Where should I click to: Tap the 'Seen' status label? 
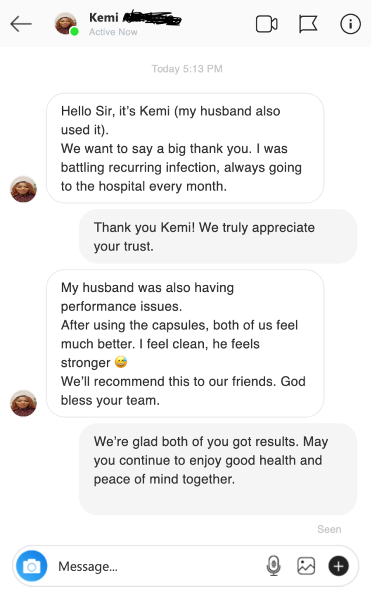pos(329,529)
